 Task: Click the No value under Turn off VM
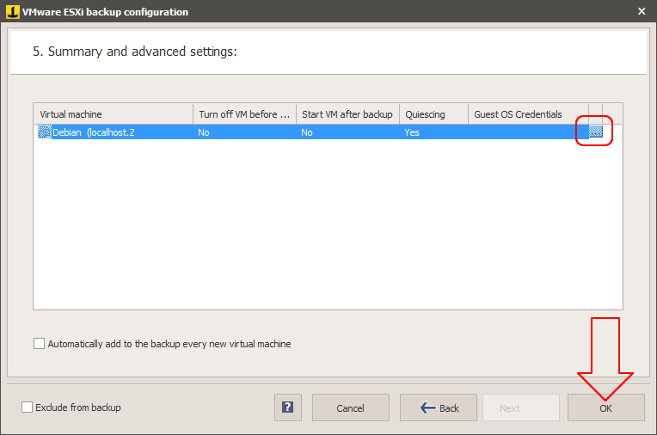point(204,132)
